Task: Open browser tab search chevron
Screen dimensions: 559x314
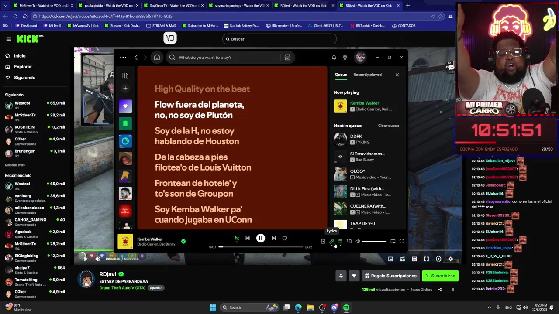Action: click(x=5, y=6)
